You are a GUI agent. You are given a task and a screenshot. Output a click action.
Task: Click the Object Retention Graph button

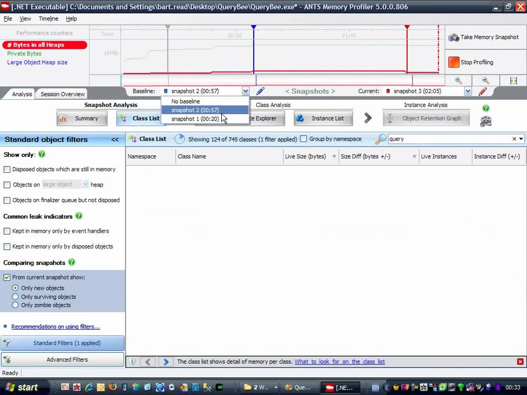click(426, 119)
